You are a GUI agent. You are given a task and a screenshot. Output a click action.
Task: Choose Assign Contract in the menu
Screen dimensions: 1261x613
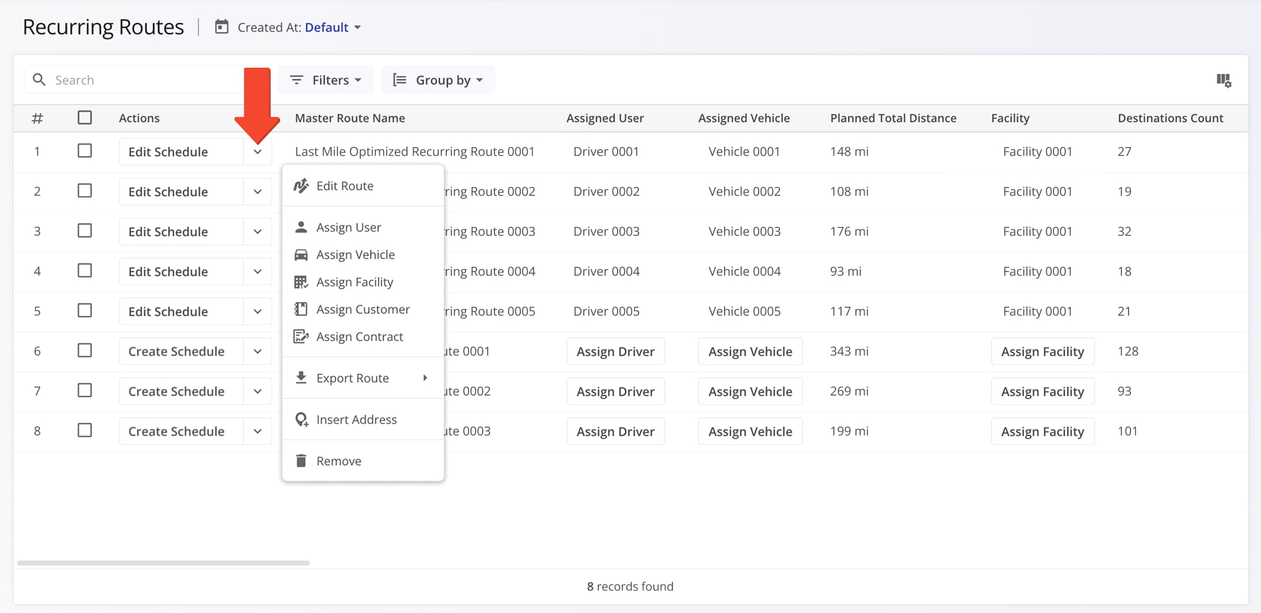[359, 336]
